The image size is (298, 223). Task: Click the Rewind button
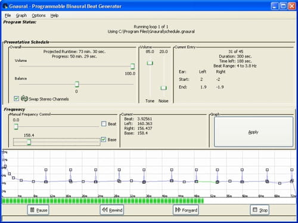tap(112, 210)
